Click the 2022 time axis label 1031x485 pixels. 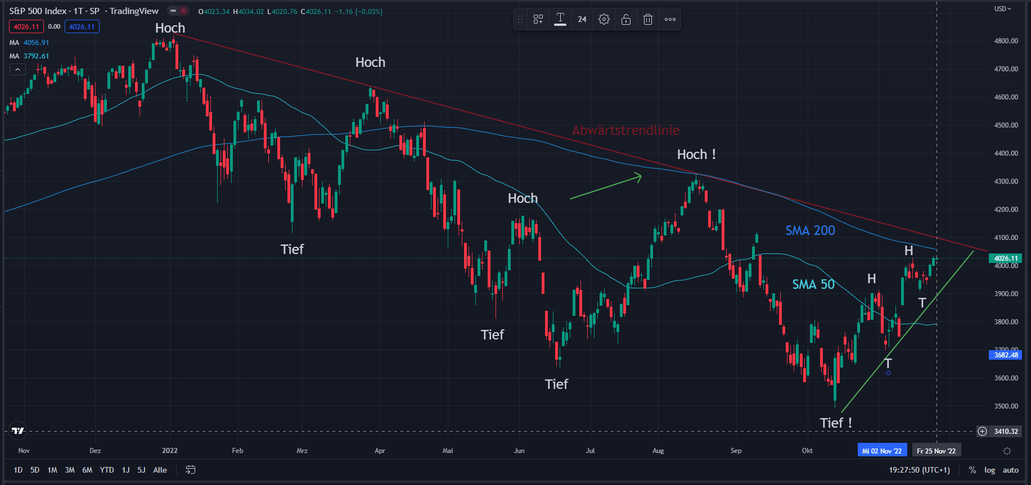tap(170, 451)
